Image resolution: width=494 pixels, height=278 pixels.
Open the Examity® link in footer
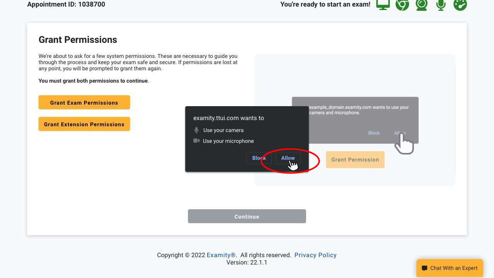tap(221, 255)
